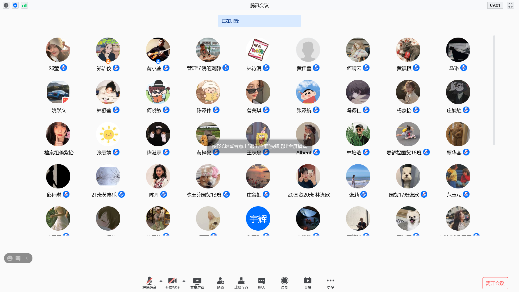Expand video options arrow beside camera
Screen dimensions: 519x292
click(x=184, y=281)
